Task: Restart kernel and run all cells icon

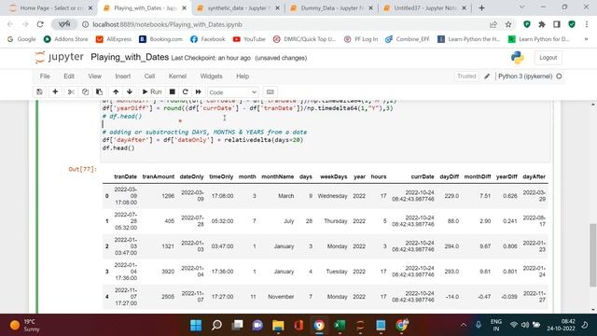Action: [199, 91]
